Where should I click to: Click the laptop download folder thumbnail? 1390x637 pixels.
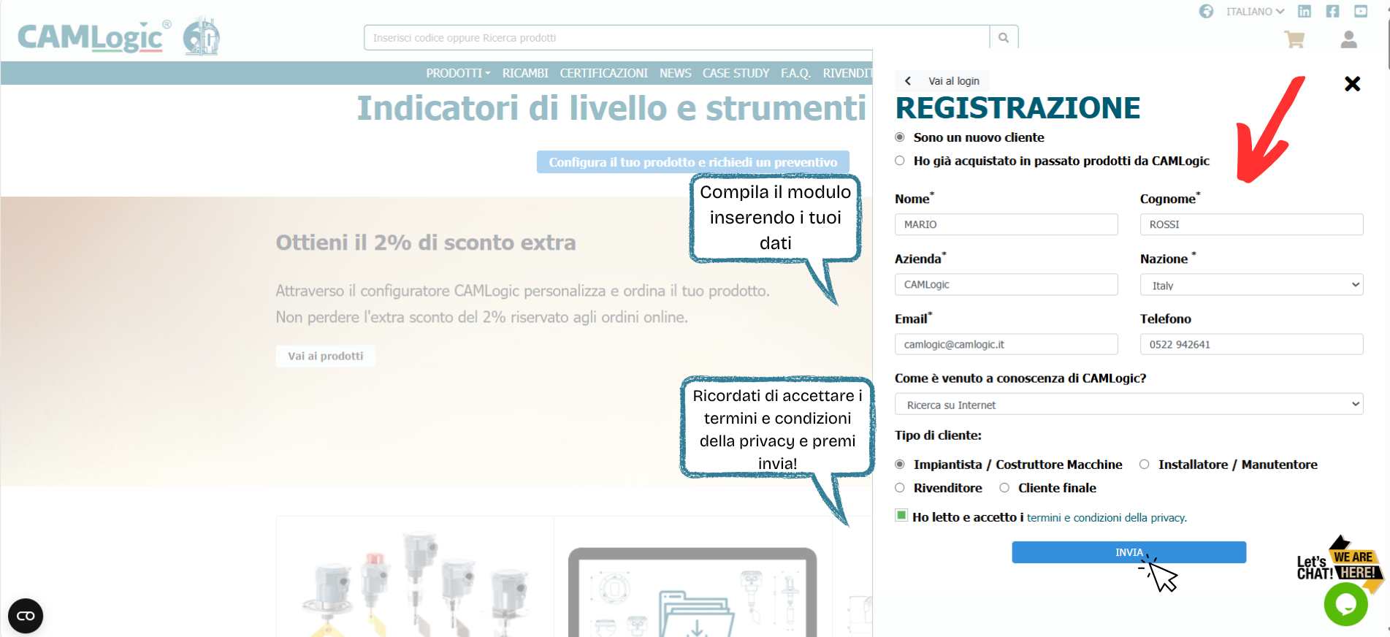coord(692,592)
